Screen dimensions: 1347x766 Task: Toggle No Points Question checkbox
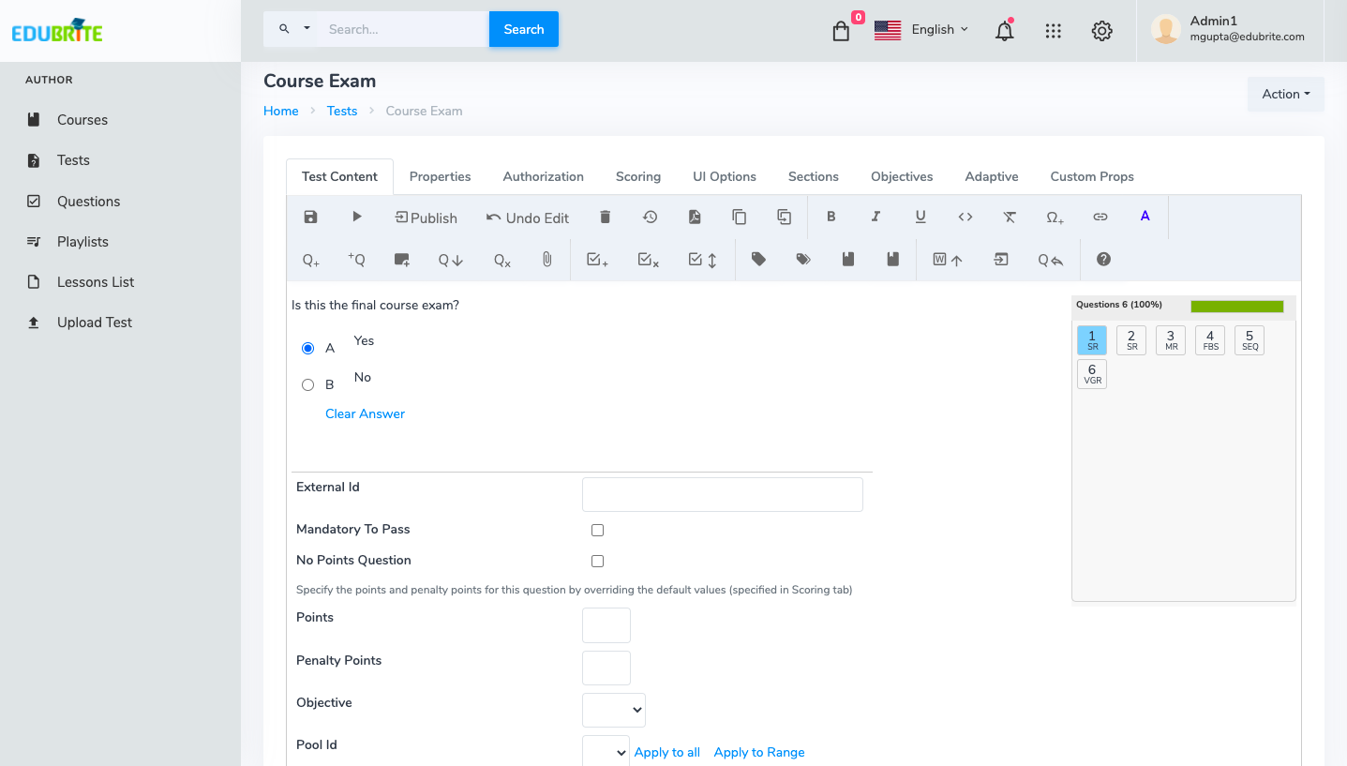pos(597,561)
